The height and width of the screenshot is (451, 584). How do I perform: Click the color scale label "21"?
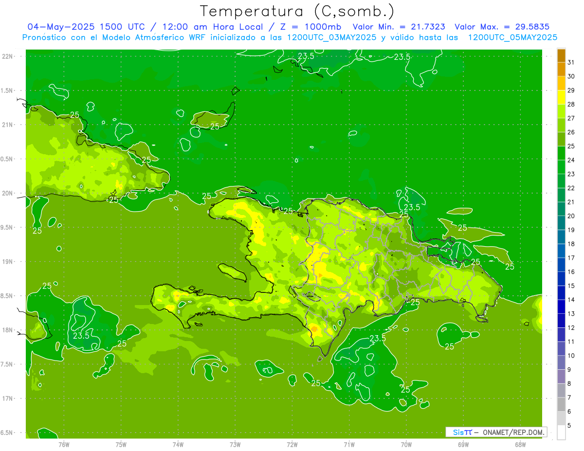(571, 202)
